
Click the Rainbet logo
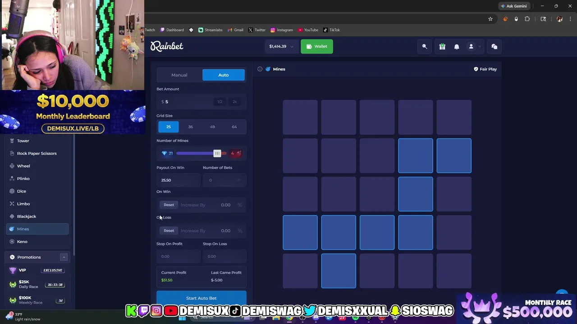tap(167, 46)
